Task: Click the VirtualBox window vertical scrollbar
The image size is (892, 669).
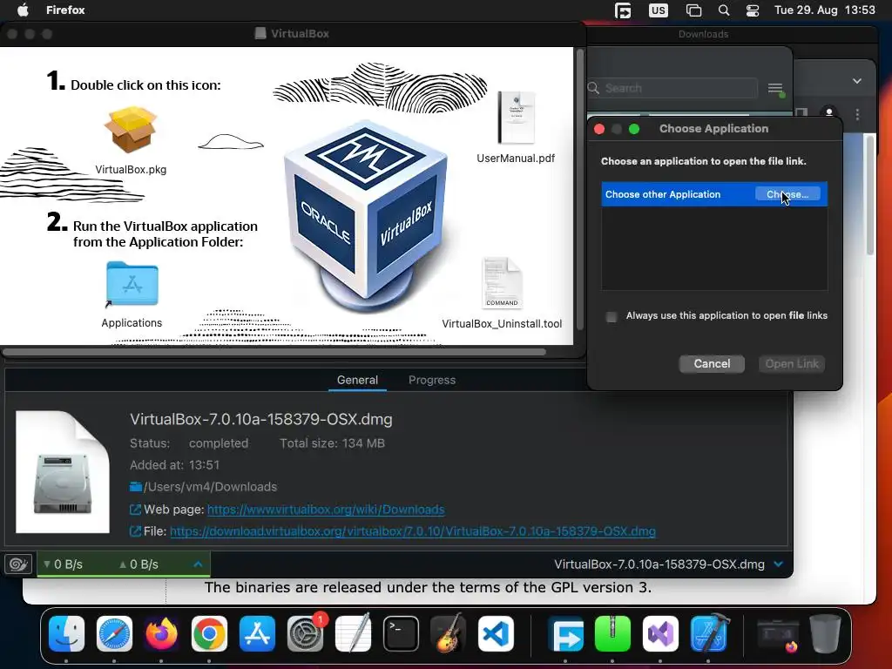Action: 579,190
